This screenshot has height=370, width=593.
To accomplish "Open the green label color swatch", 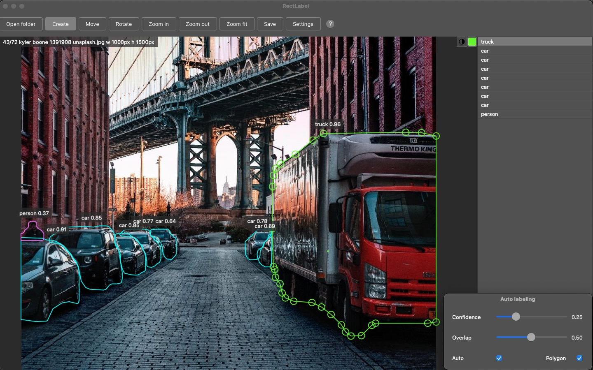I will pyautogui.click(x=472, y=42).
